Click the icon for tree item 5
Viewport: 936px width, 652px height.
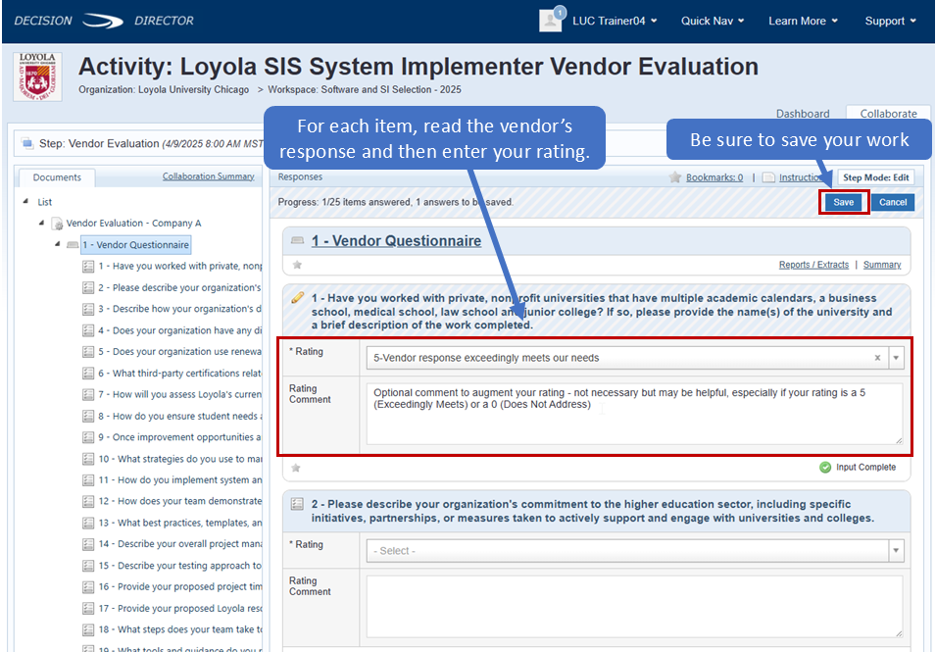tap(88, 352)
